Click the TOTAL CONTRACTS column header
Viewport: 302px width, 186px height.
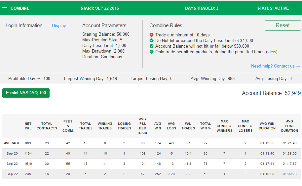point(47,126)
